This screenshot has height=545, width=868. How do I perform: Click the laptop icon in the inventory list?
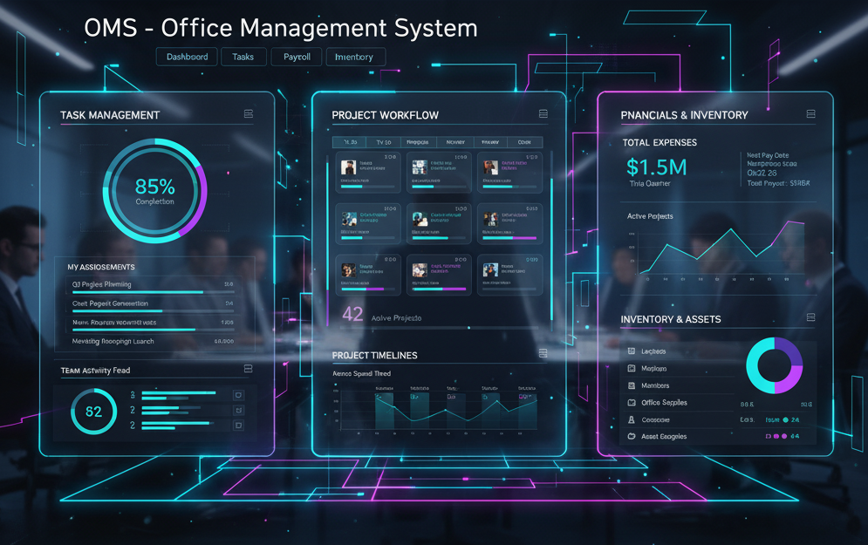coord(632,351)
